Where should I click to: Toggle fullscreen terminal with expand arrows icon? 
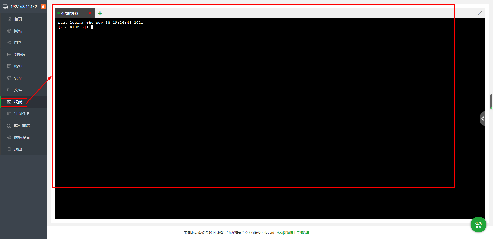(480, 13)
